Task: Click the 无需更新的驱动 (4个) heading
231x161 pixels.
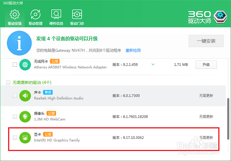Action: pyautogui.click(x=32, y=82)
